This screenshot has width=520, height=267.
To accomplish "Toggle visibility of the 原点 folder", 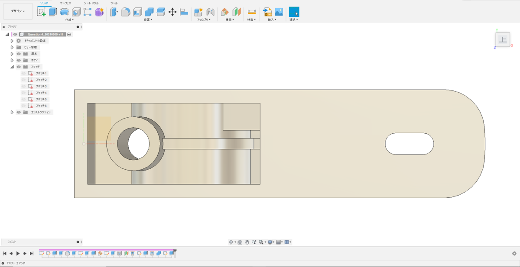I will click(19, 54).
